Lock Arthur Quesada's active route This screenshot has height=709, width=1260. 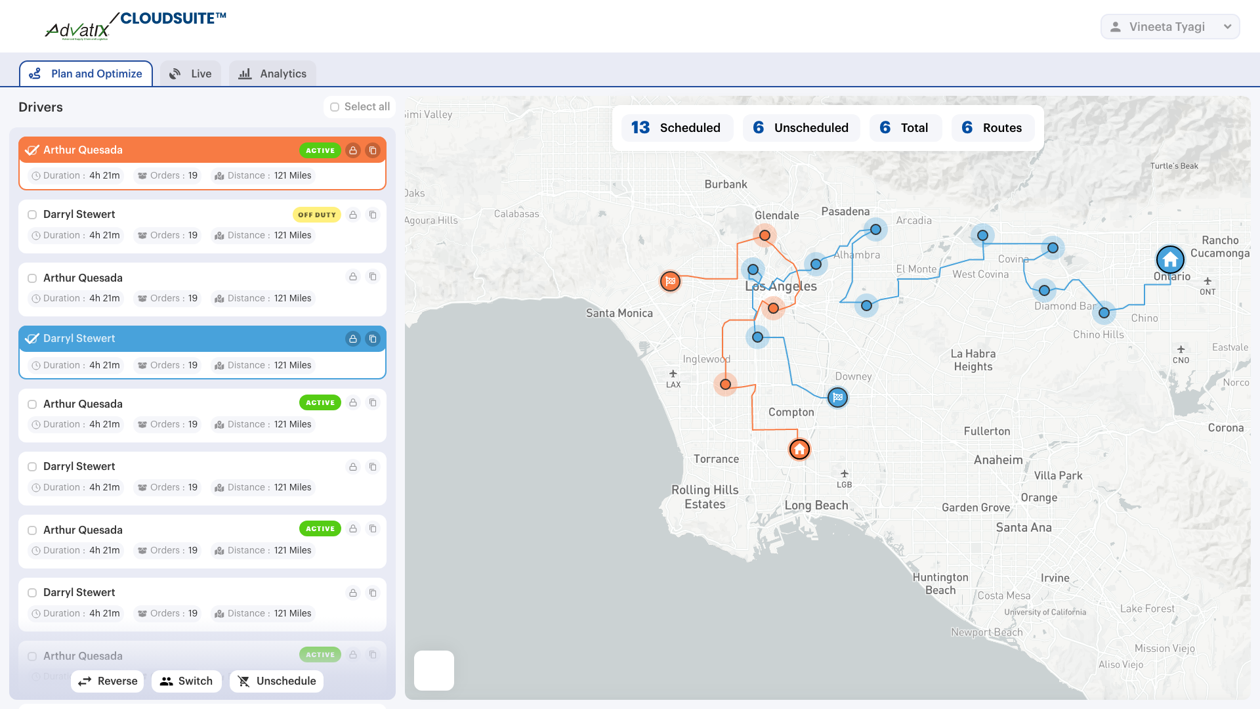pyautogui.click(x=354, y=150)
